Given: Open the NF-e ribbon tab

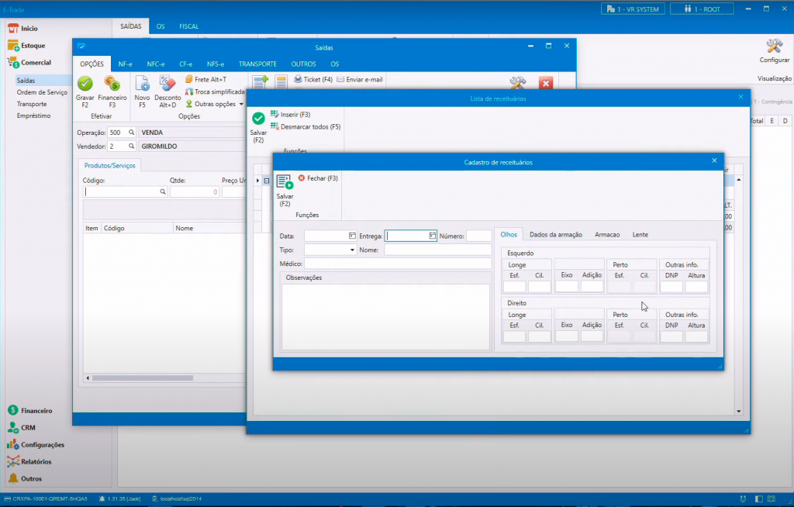Looking at the screenshot, I should 125,64.
